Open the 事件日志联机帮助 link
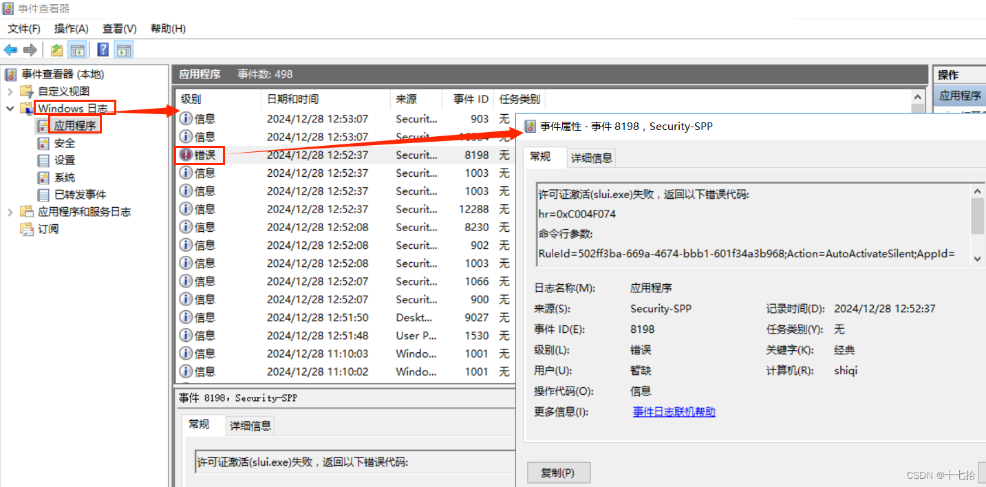 tap(673, 411)
